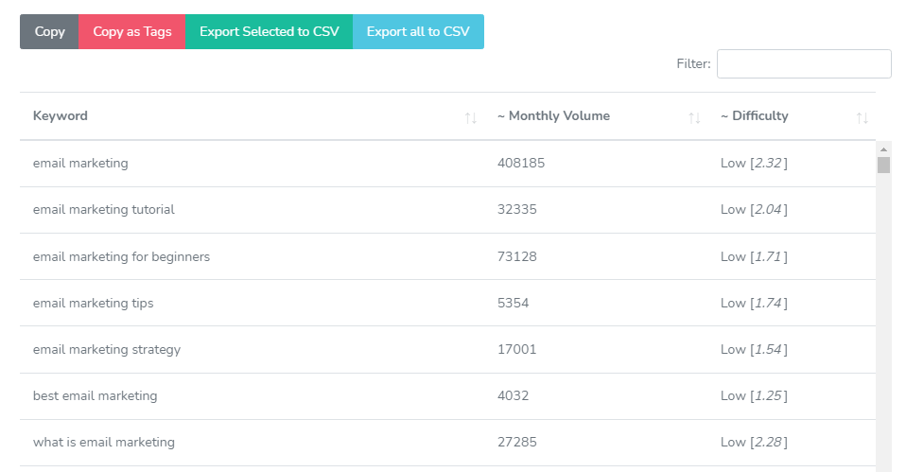Click the Difficulty column sort arrows icon
This screenshot has height=472, width=906.
862,117
